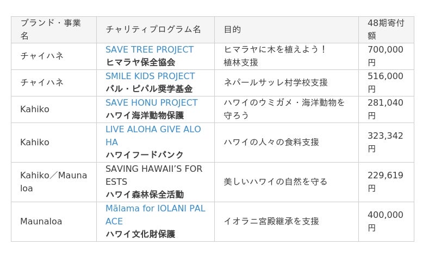This screenshot has width=435, height=258.
Task: Click the 48期寄付額 column header
Action: click(386, 30)
